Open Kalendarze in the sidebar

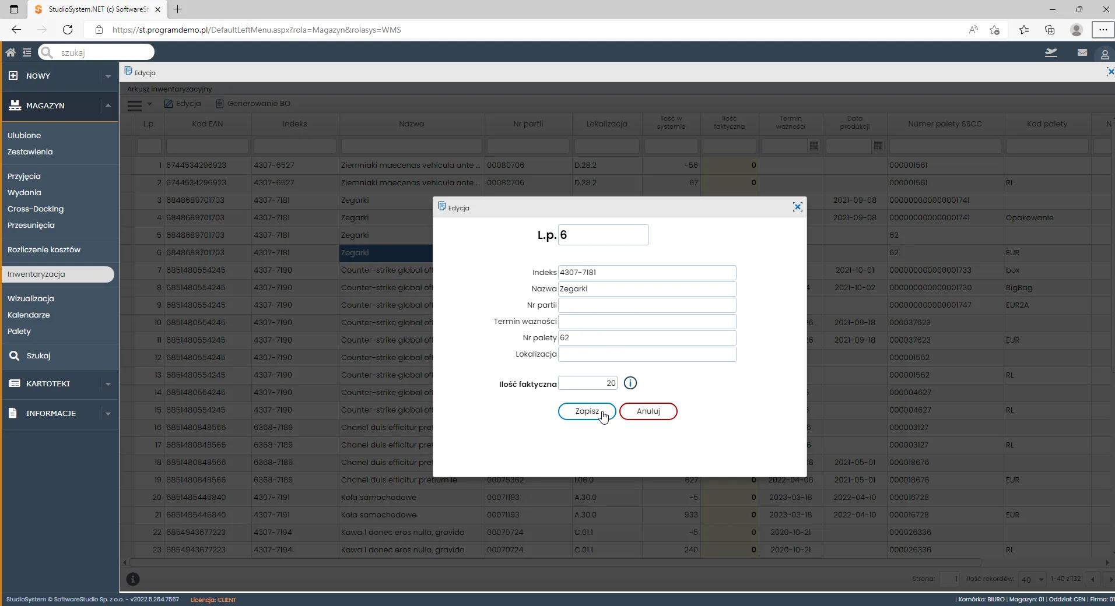tap(29, 315)
